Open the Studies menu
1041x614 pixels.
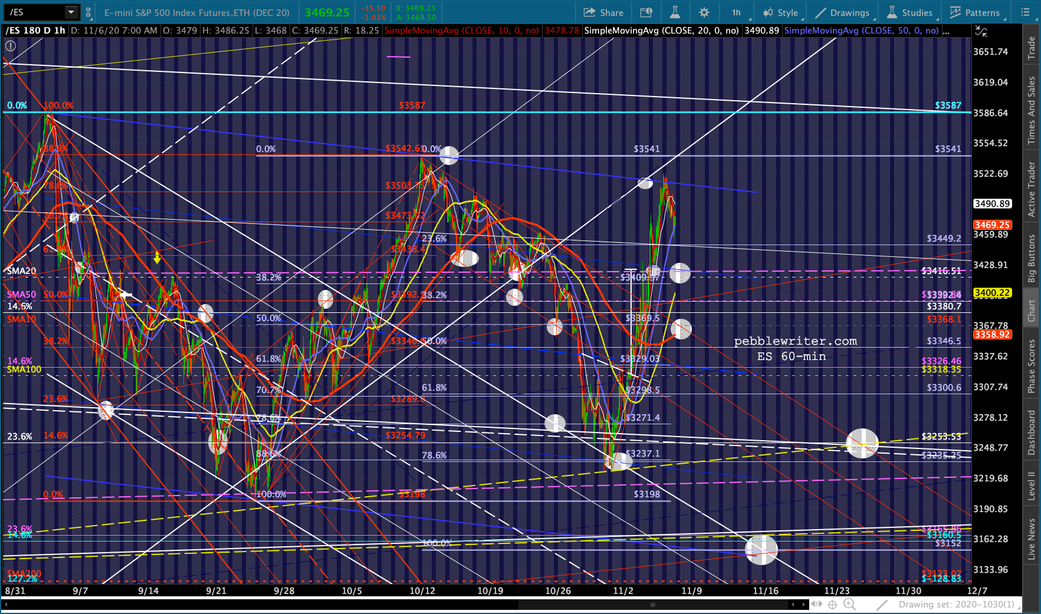910,12
